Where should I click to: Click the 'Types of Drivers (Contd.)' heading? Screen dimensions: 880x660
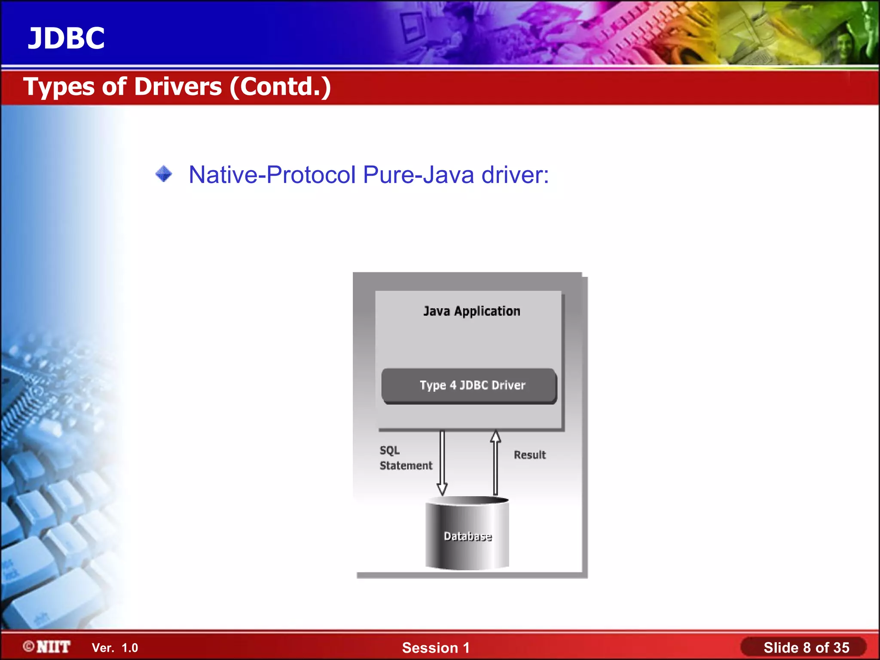pos(177,87)
